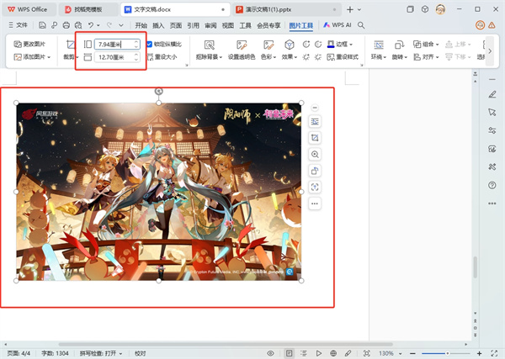Open the 找稻壳模板 templates tab

[x=88, y=9]
